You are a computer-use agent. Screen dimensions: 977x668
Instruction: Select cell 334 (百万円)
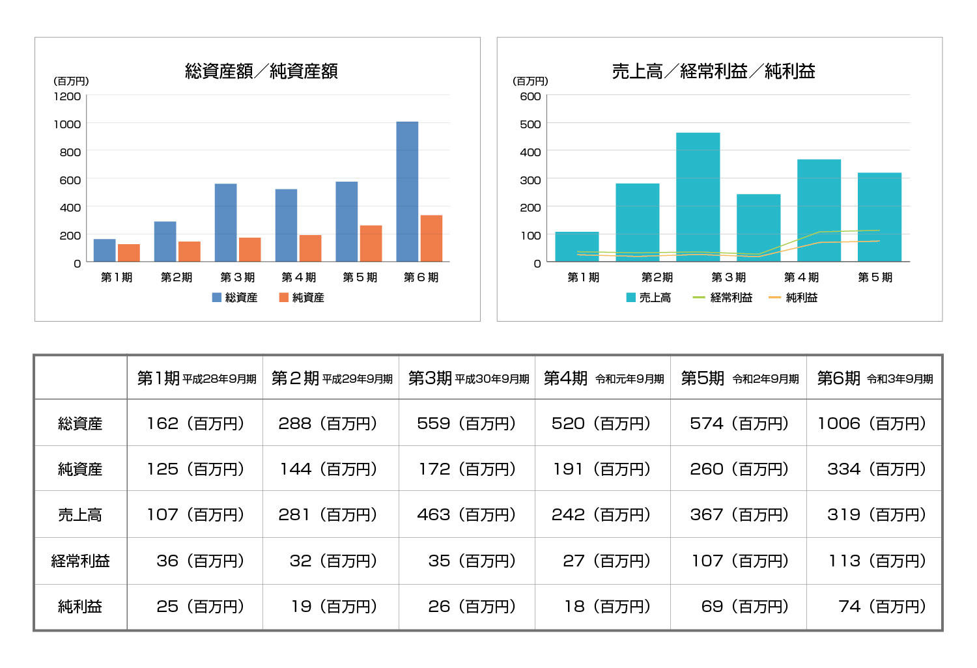click(x=875, y=469)
